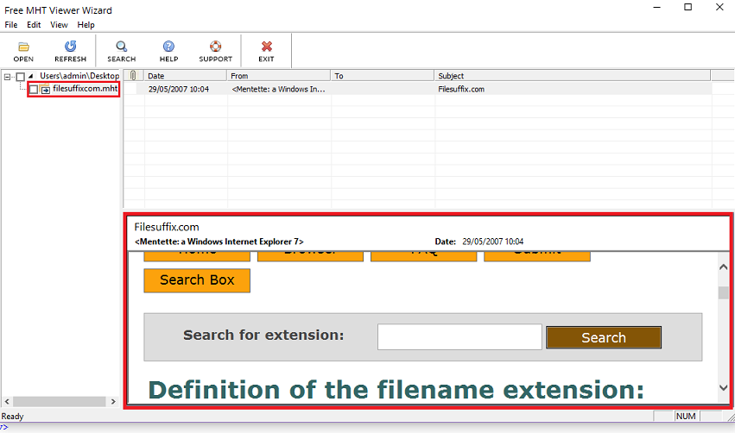
Task: Collapse the Desktop folder triangle arrow
Action: [x=31, y=76]
